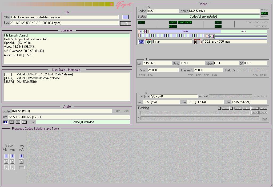The width and height of the screenshot is (273, 187).
Task: Click the VCD resize preset button
Action: click(x=238, y=108)
